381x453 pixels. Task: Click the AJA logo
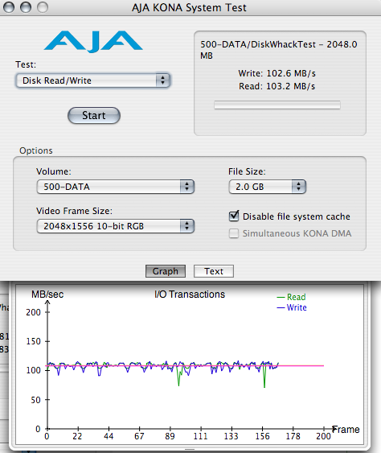pos(93,42)
